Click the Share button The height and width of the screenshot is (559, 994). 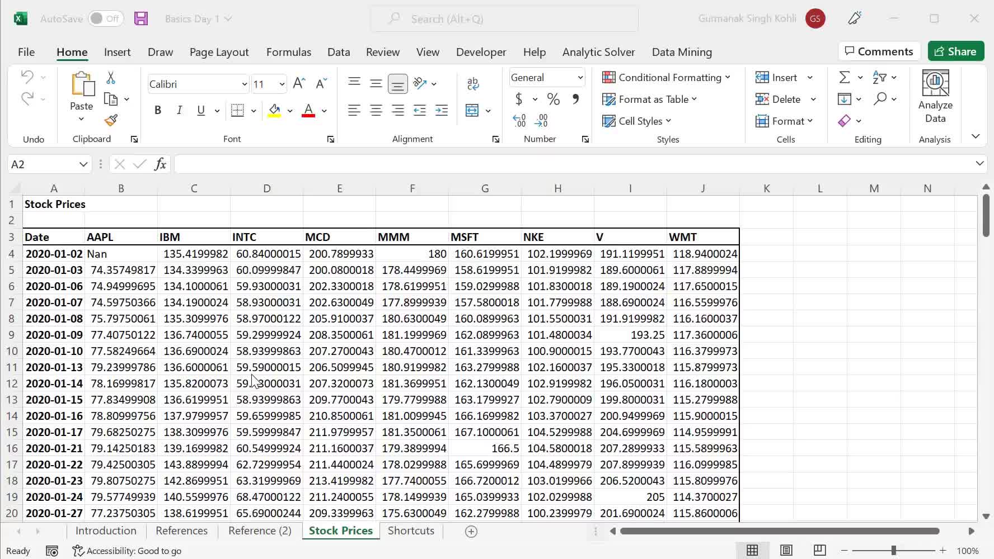coord(955,51)
